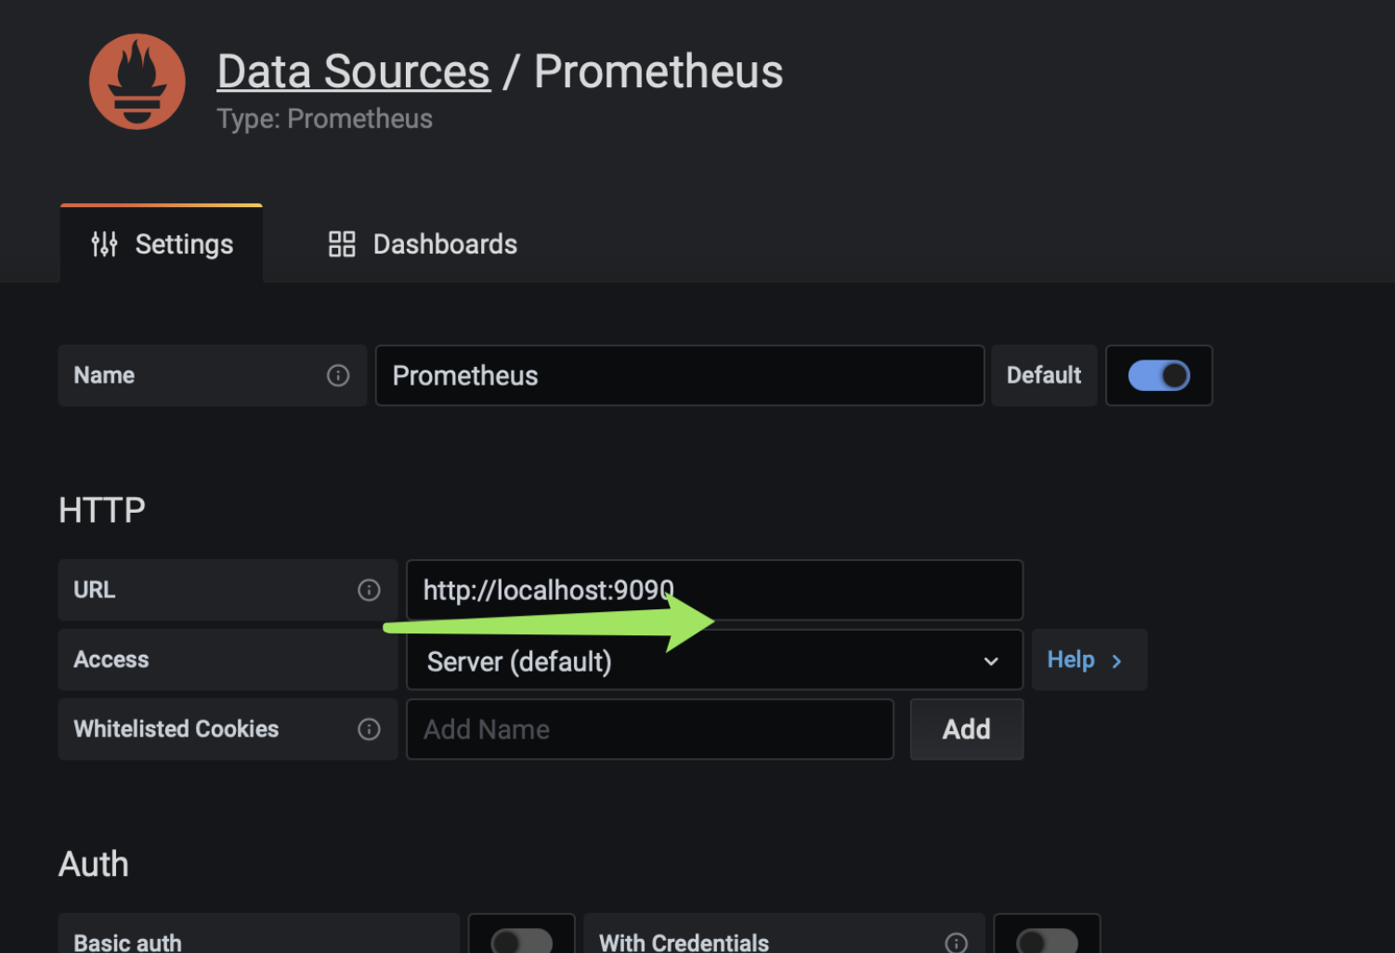Click the Settings tab sliders icon
The height and width of the screenshot is (953, 1395).
pyautogui.click(x=104, y=244)
